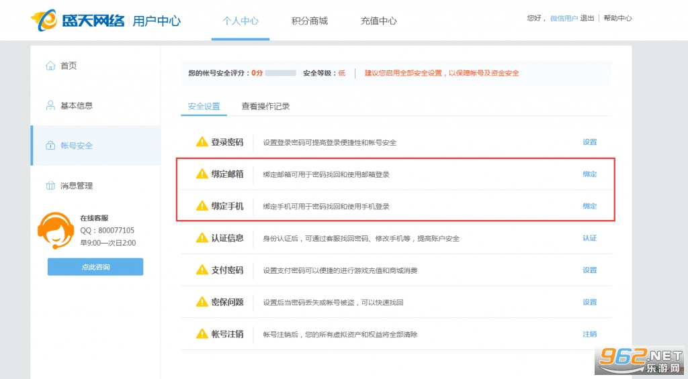
Task: Click the account security score progress bar
Action: pyautogui.click(x=280, y=72)
